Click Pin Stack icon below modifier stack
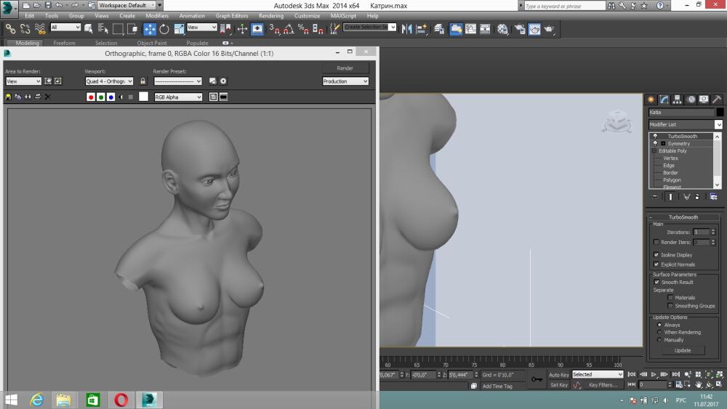 [x=655, y=197]
